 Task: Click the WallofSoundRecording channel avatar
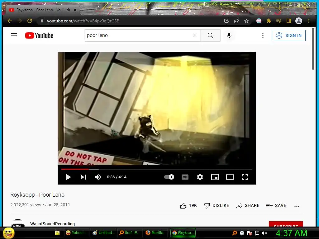click(18, 223)
